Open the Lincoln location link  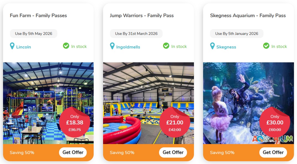click(x=24, y=47)
